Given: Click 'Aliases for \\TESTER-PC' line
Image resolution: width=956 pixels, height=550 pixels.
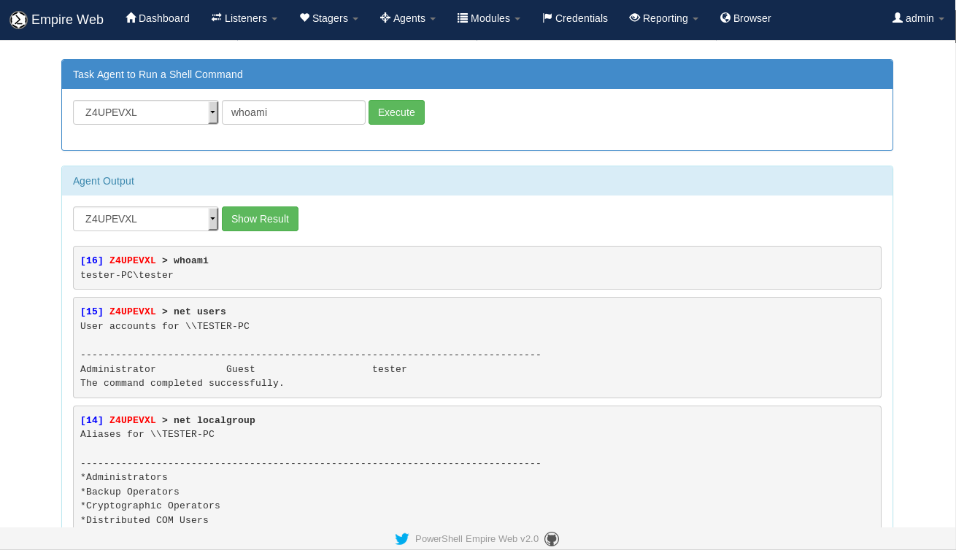Looking at the screenshot, I should click(x=147, y=434).
